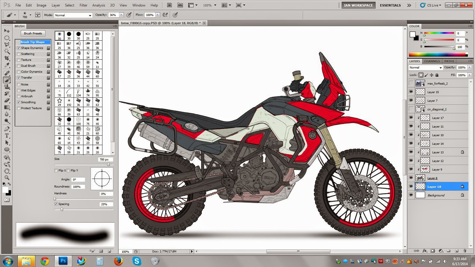The image size is (475, 267).
Task: Open the Analysis menu
Action: (x=99, y=5)
